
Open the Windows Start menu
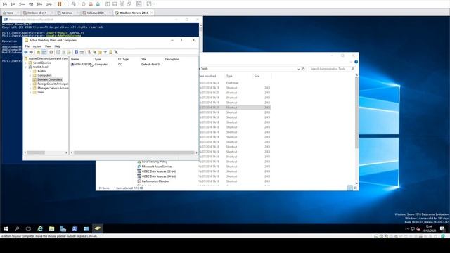coord(6,228)
